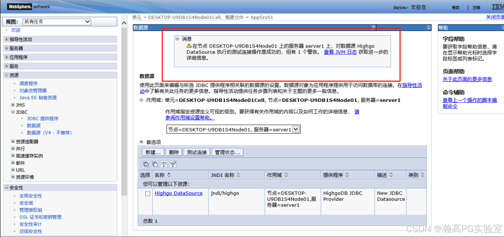Screen dimensions: 504x237
Task: Click the 删除 button
Action: point(174,152)
